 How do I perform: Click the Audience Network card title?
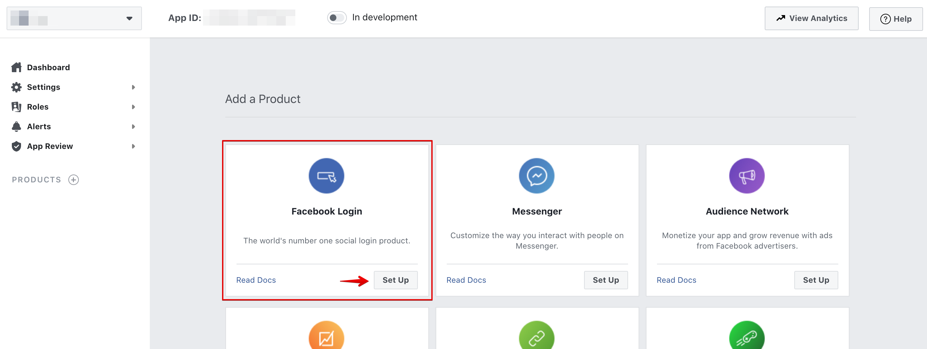[x=747, y=211]
